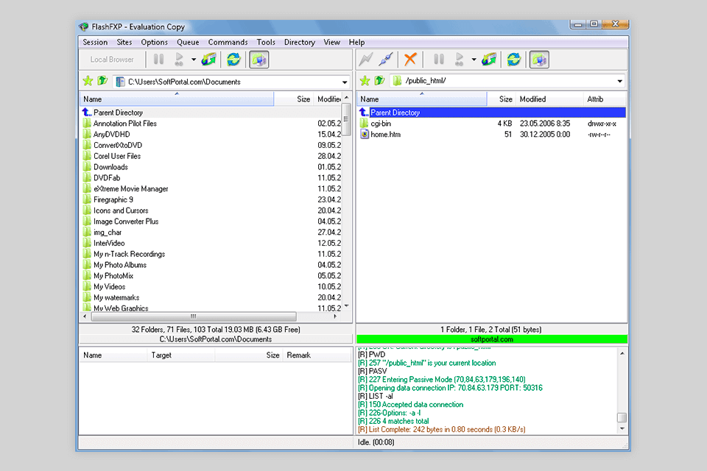This screenshot has width=707, height=471.
Task: Click the queue pane Remark column header
Action: pos(317,355)
